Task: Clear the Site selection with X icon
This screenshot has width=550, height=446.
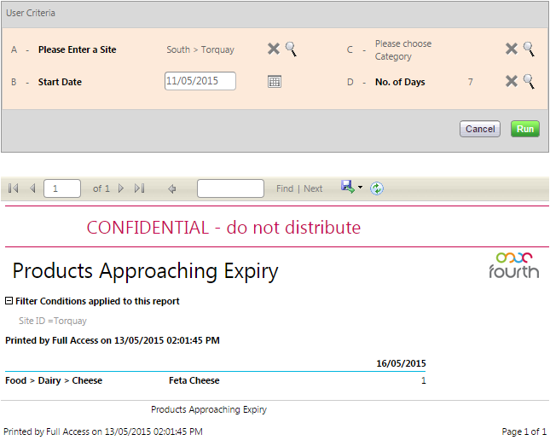Action: [274, 49]
